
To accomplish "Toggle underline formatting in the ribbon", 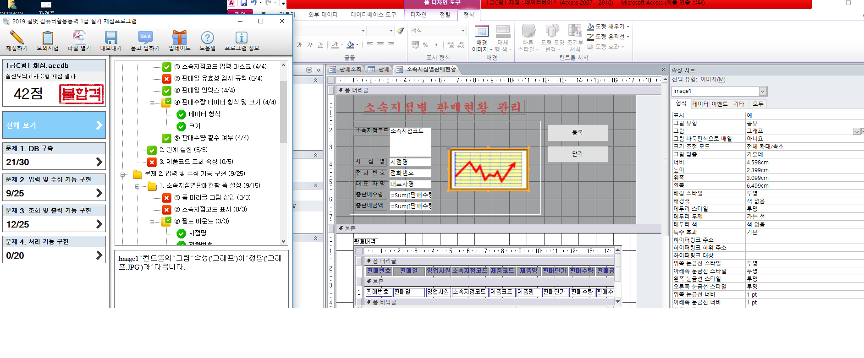I will tap(320, 45).
